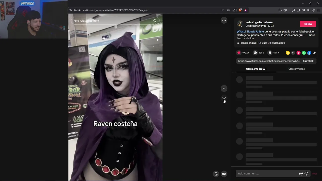Switch to the Comments (1053) tab
This screenshot has height=181, width=322.
pos(256,69)
